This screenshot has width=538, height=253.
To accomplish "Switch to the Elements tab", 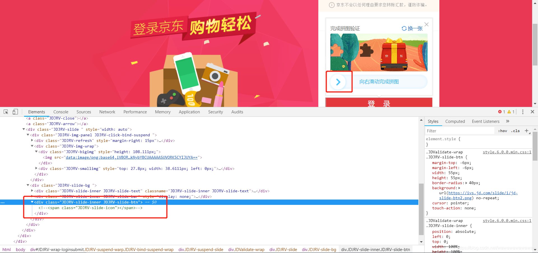I will [x=36, y=112].
